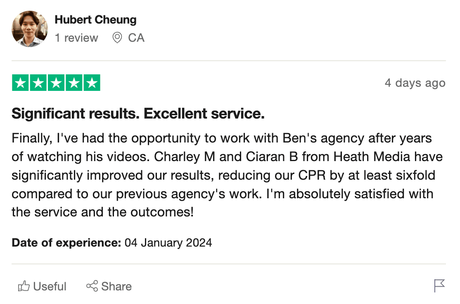Screen dimensions: 460x304
Task: Select the third green rating star
Action: 56,83
